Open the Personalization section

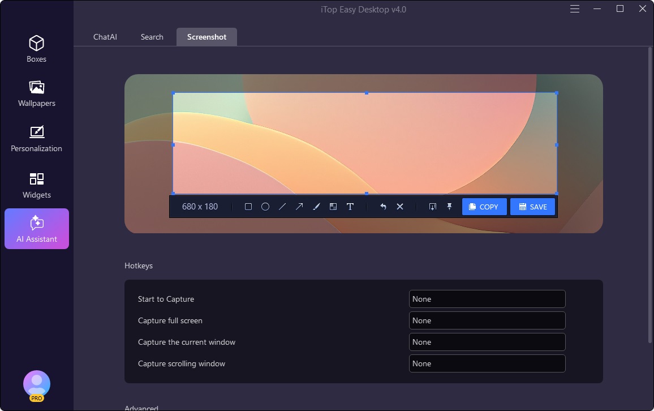click(36, 139)
